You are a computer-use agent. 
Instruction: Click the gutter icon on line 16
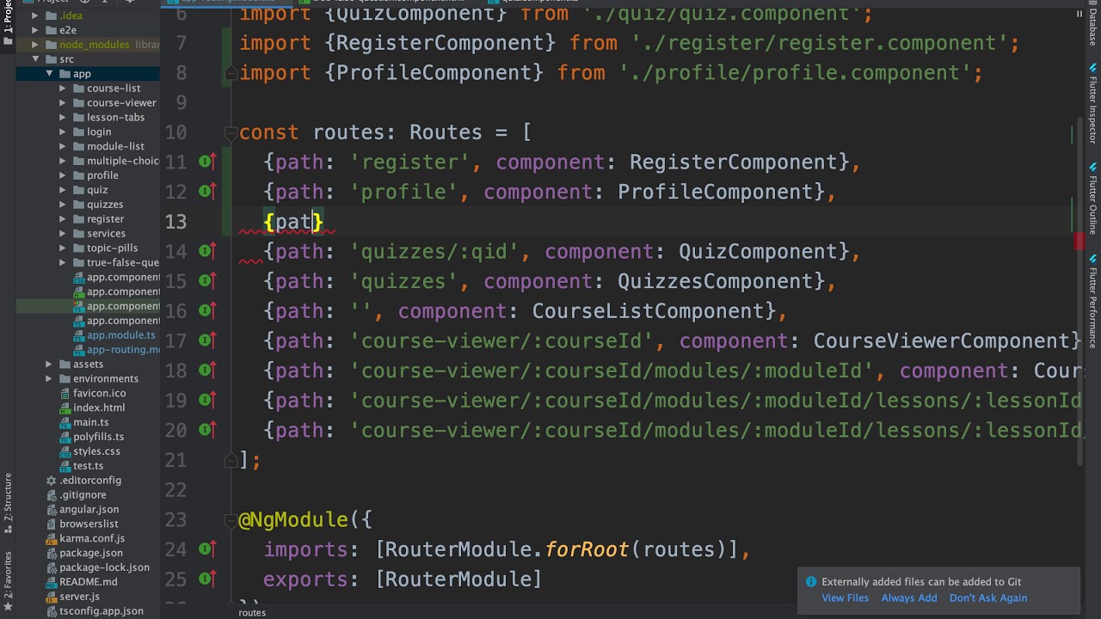pos(207,310)
